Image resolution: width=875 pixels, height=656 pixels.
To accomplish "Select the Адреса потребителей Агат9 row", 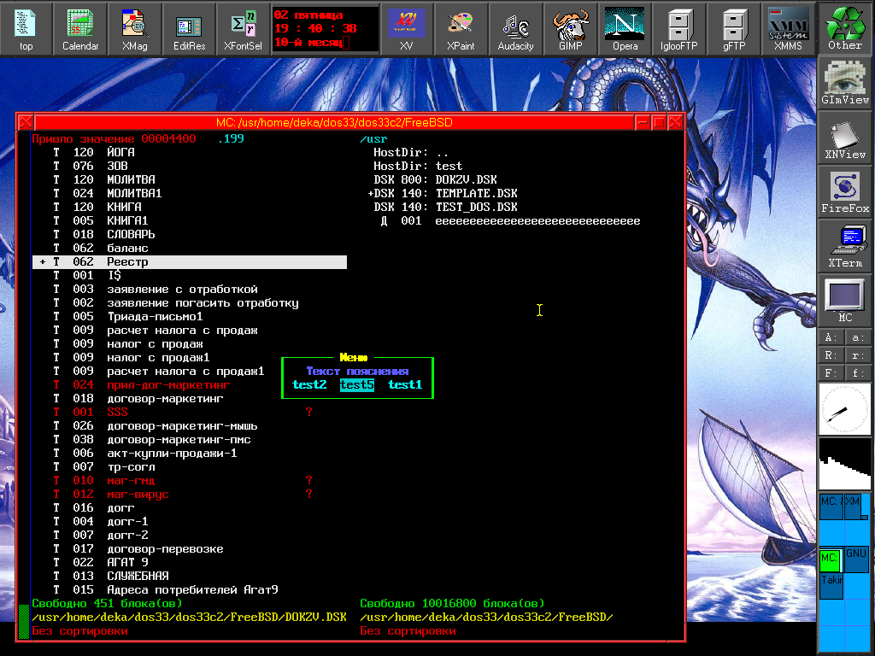I will click(189, 589).
